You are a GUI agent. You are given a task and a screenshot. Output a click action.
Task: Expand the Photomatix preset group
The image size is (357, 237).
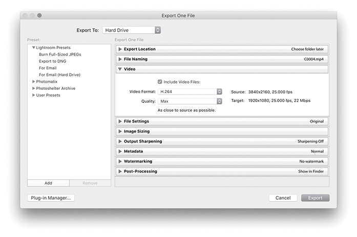click(34, 82)
